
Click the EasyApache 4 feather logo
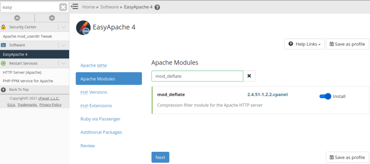coord(83,27)
